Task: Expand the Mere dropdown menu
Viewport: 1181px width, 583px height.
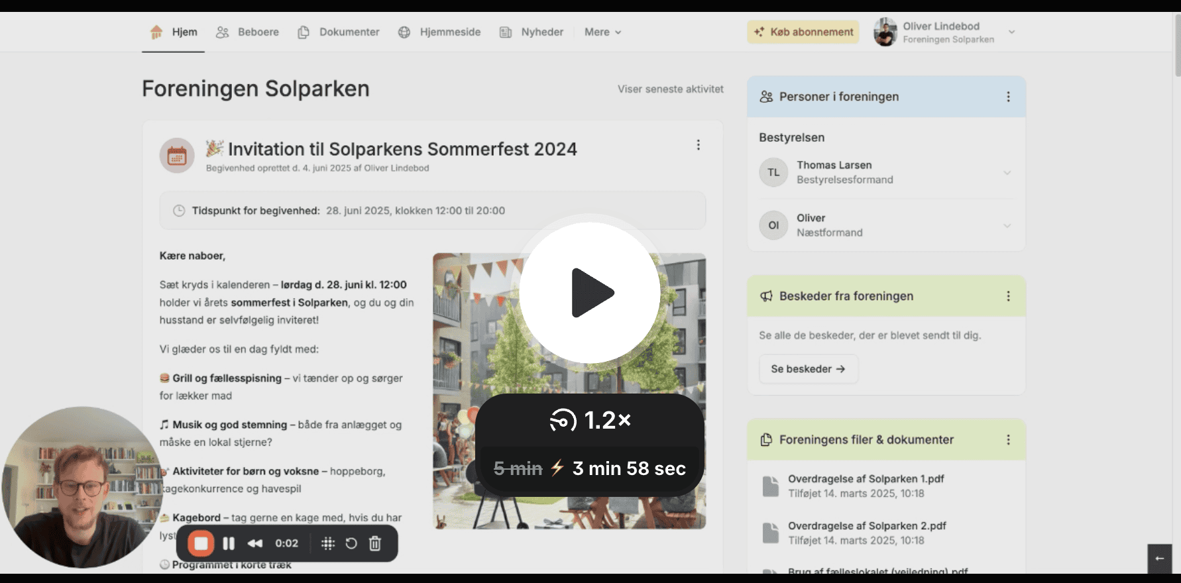Action: (x=602, y=32)
